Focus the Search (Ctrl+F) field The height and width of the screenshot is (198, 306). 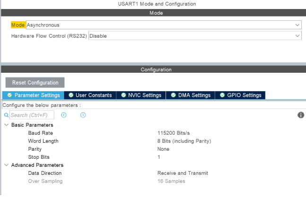[x=32, y=115]
